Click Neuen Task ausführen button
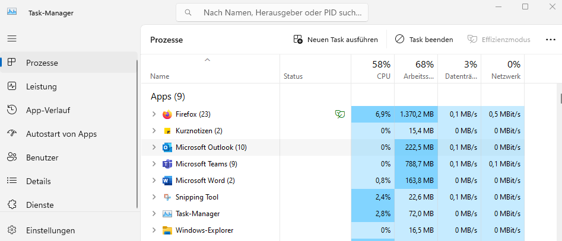The image size is (562, 241). tap(335, 39)
